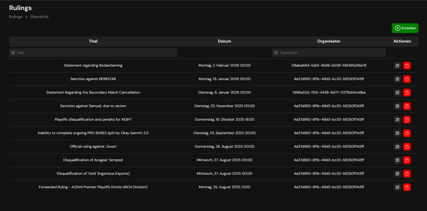
Task: Sort by the Datum column header
Action: (225, 41)
